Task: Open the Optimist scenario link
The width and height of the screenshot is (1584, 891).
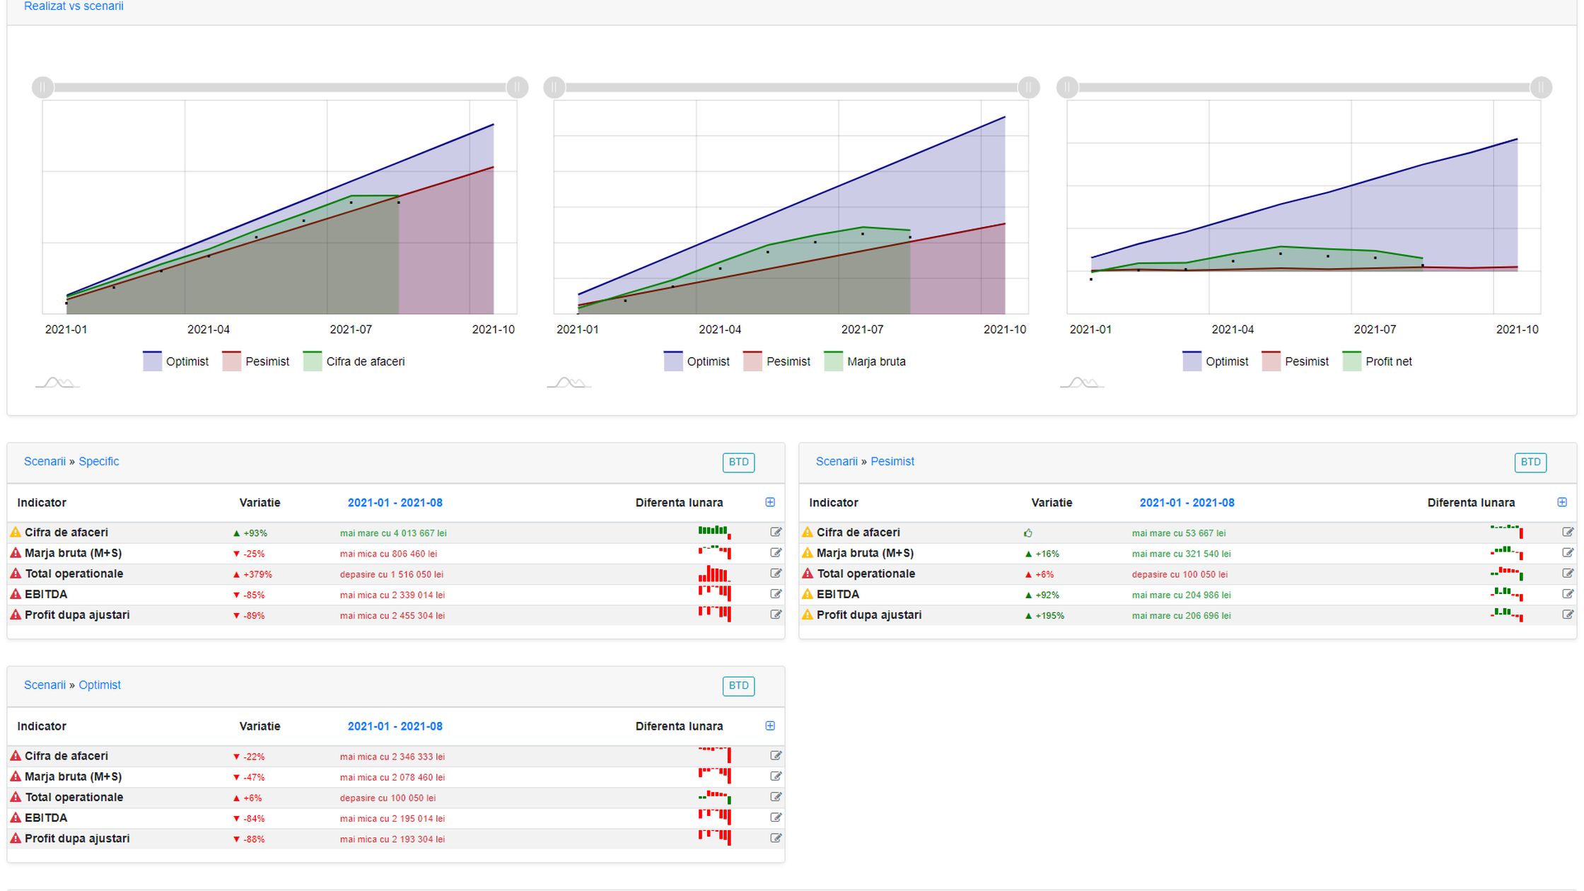Action: 100,685
